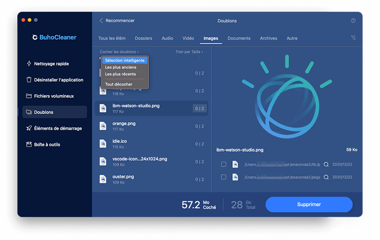Open Fichiers volumineux in the sidebar
The height and width of the screenshot is (240, 380).
click(55, 96)
